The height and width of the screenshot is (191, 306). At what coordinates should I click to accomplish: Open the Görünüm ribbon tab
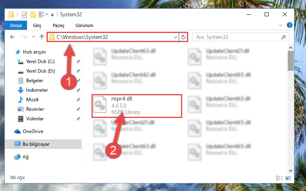(84, 25)
